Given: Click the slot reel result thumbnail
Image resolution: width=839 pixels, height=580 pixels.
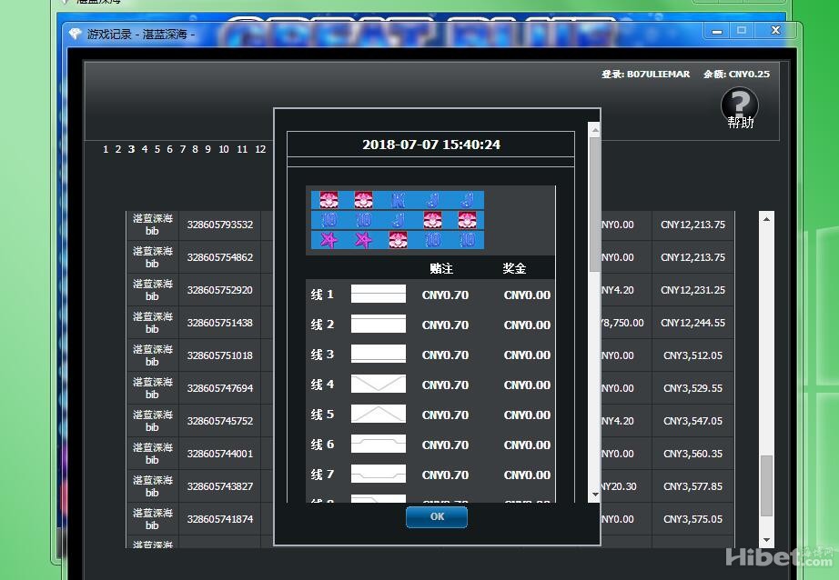Looking at the screenshot, I should [397, 220].
